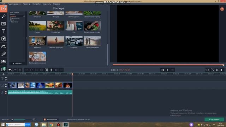Show hidden system tray icons
This screenshot has height=127, width=226.
point(196,125)
